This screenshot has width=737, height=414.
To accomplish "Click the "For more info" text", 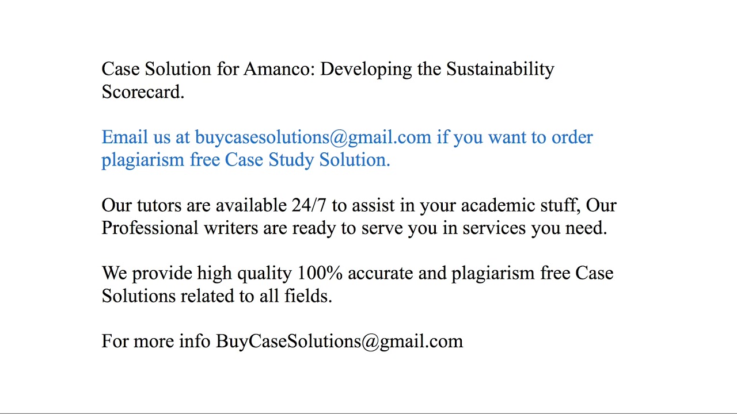I will [x=155, y=342].
